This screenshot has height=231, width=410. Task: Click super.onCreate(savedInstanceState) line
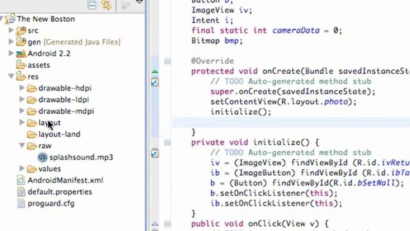pyautogui.click(x=293, y=92)
